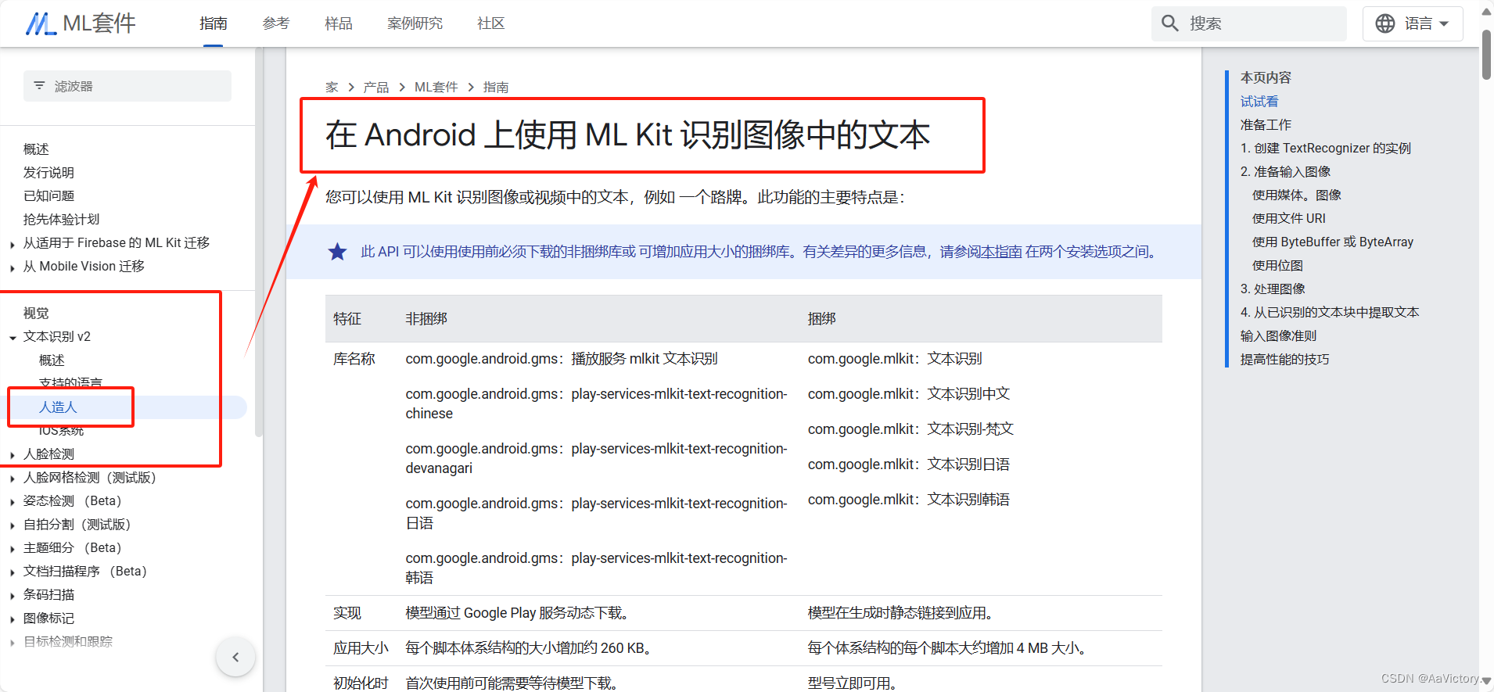Viewport: 1494px width, 692px height.
Task: Jump to 试试看 in page contents
Action: 1259,102
